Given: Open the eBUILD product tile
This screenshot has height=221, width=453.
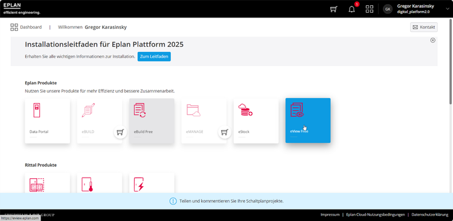Looking at the screenshot, I should coord(100,120).
